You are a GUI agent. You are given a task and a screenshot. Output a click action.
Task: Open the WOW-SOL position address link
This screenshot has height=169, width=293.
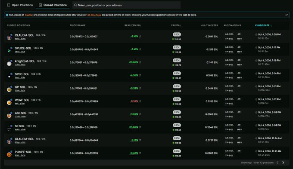(20, 104)
